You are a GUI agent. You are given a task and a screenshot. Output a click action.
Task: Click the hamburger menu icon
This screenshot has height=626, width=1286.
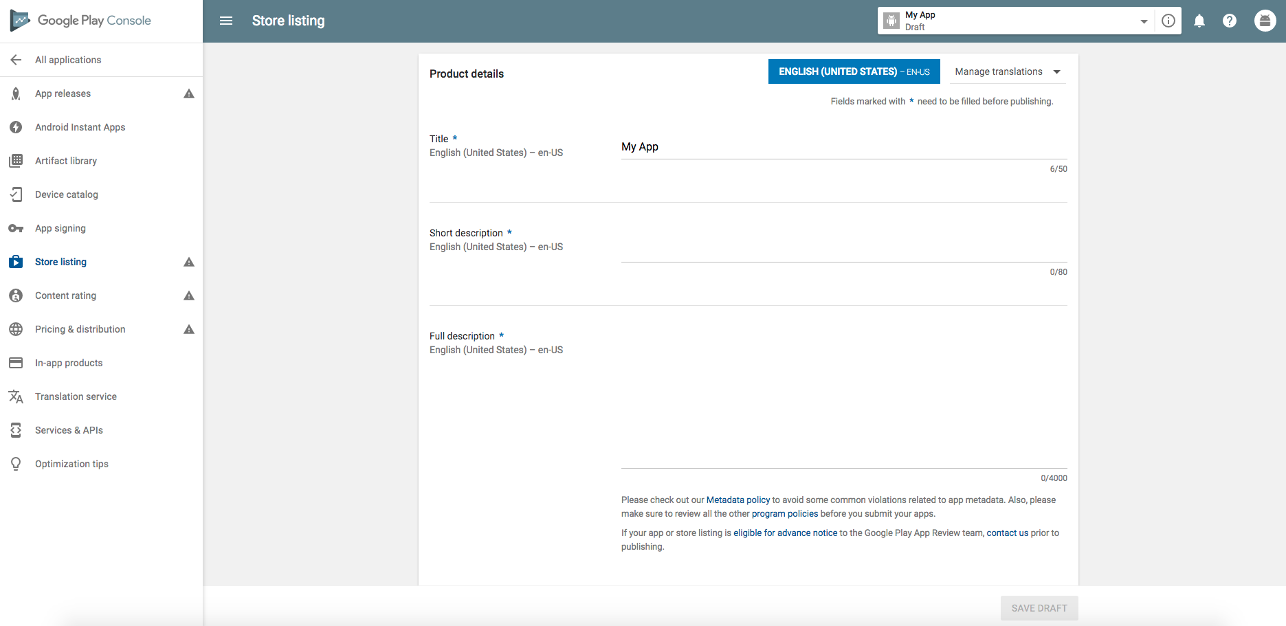pos(226,21)
